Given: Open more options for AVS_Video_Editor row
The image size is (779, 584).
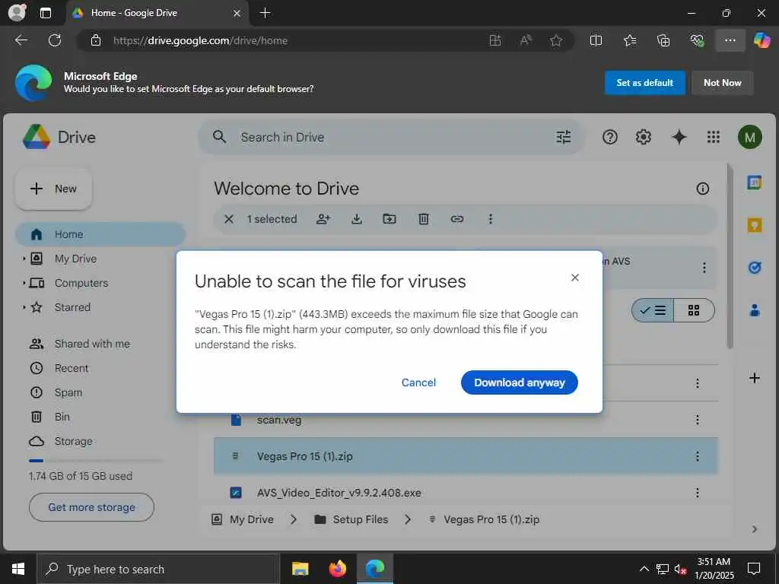Looking at the screenshot, I should pos(697,493).
